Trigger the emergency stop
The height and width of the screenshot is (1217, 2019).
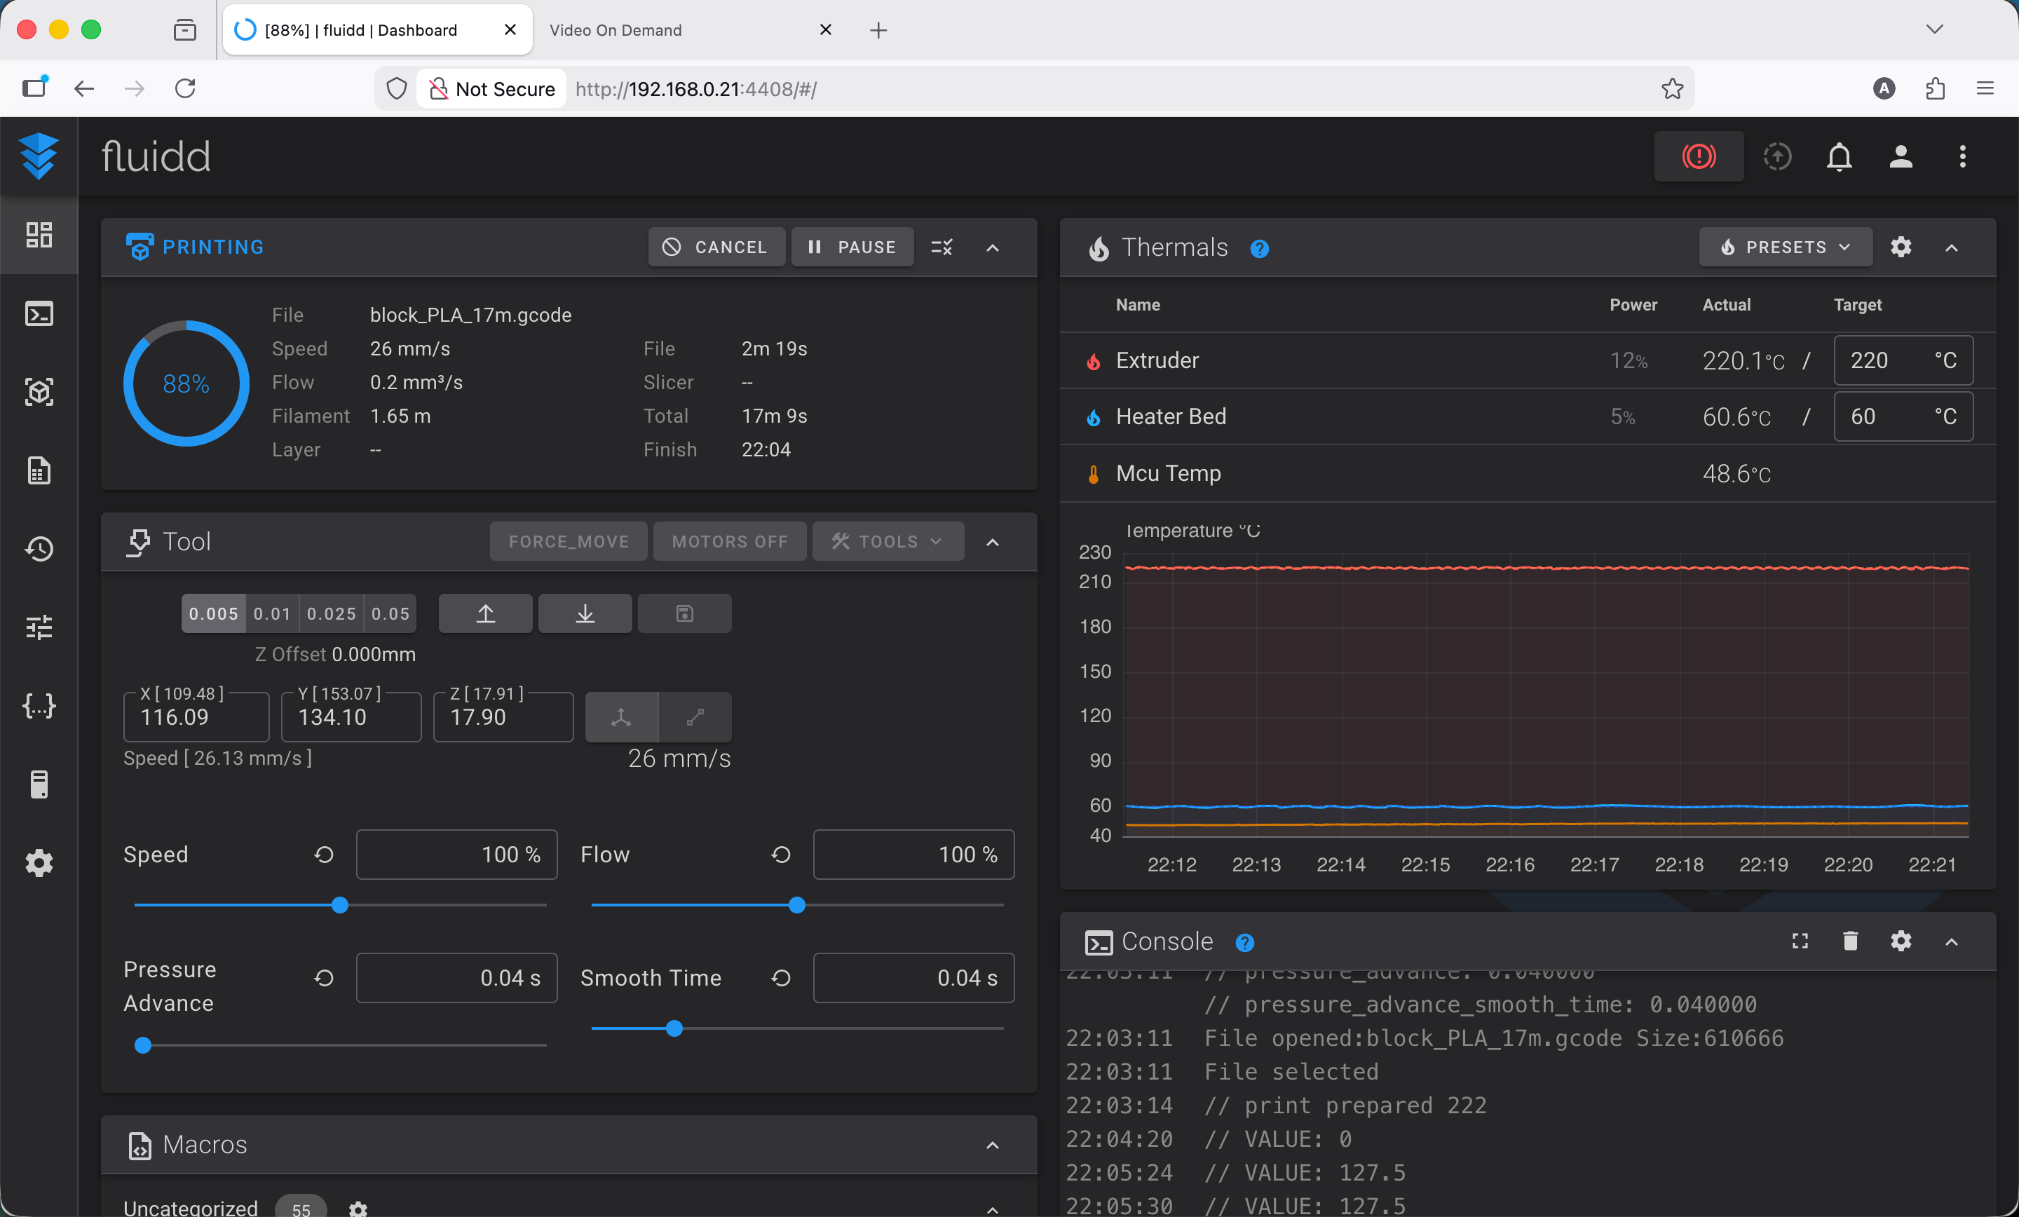pos(1699,156)
